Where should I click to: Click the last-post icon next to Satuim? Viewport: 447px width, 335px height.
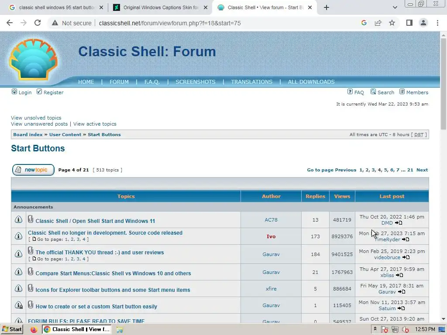coord(401,308)
